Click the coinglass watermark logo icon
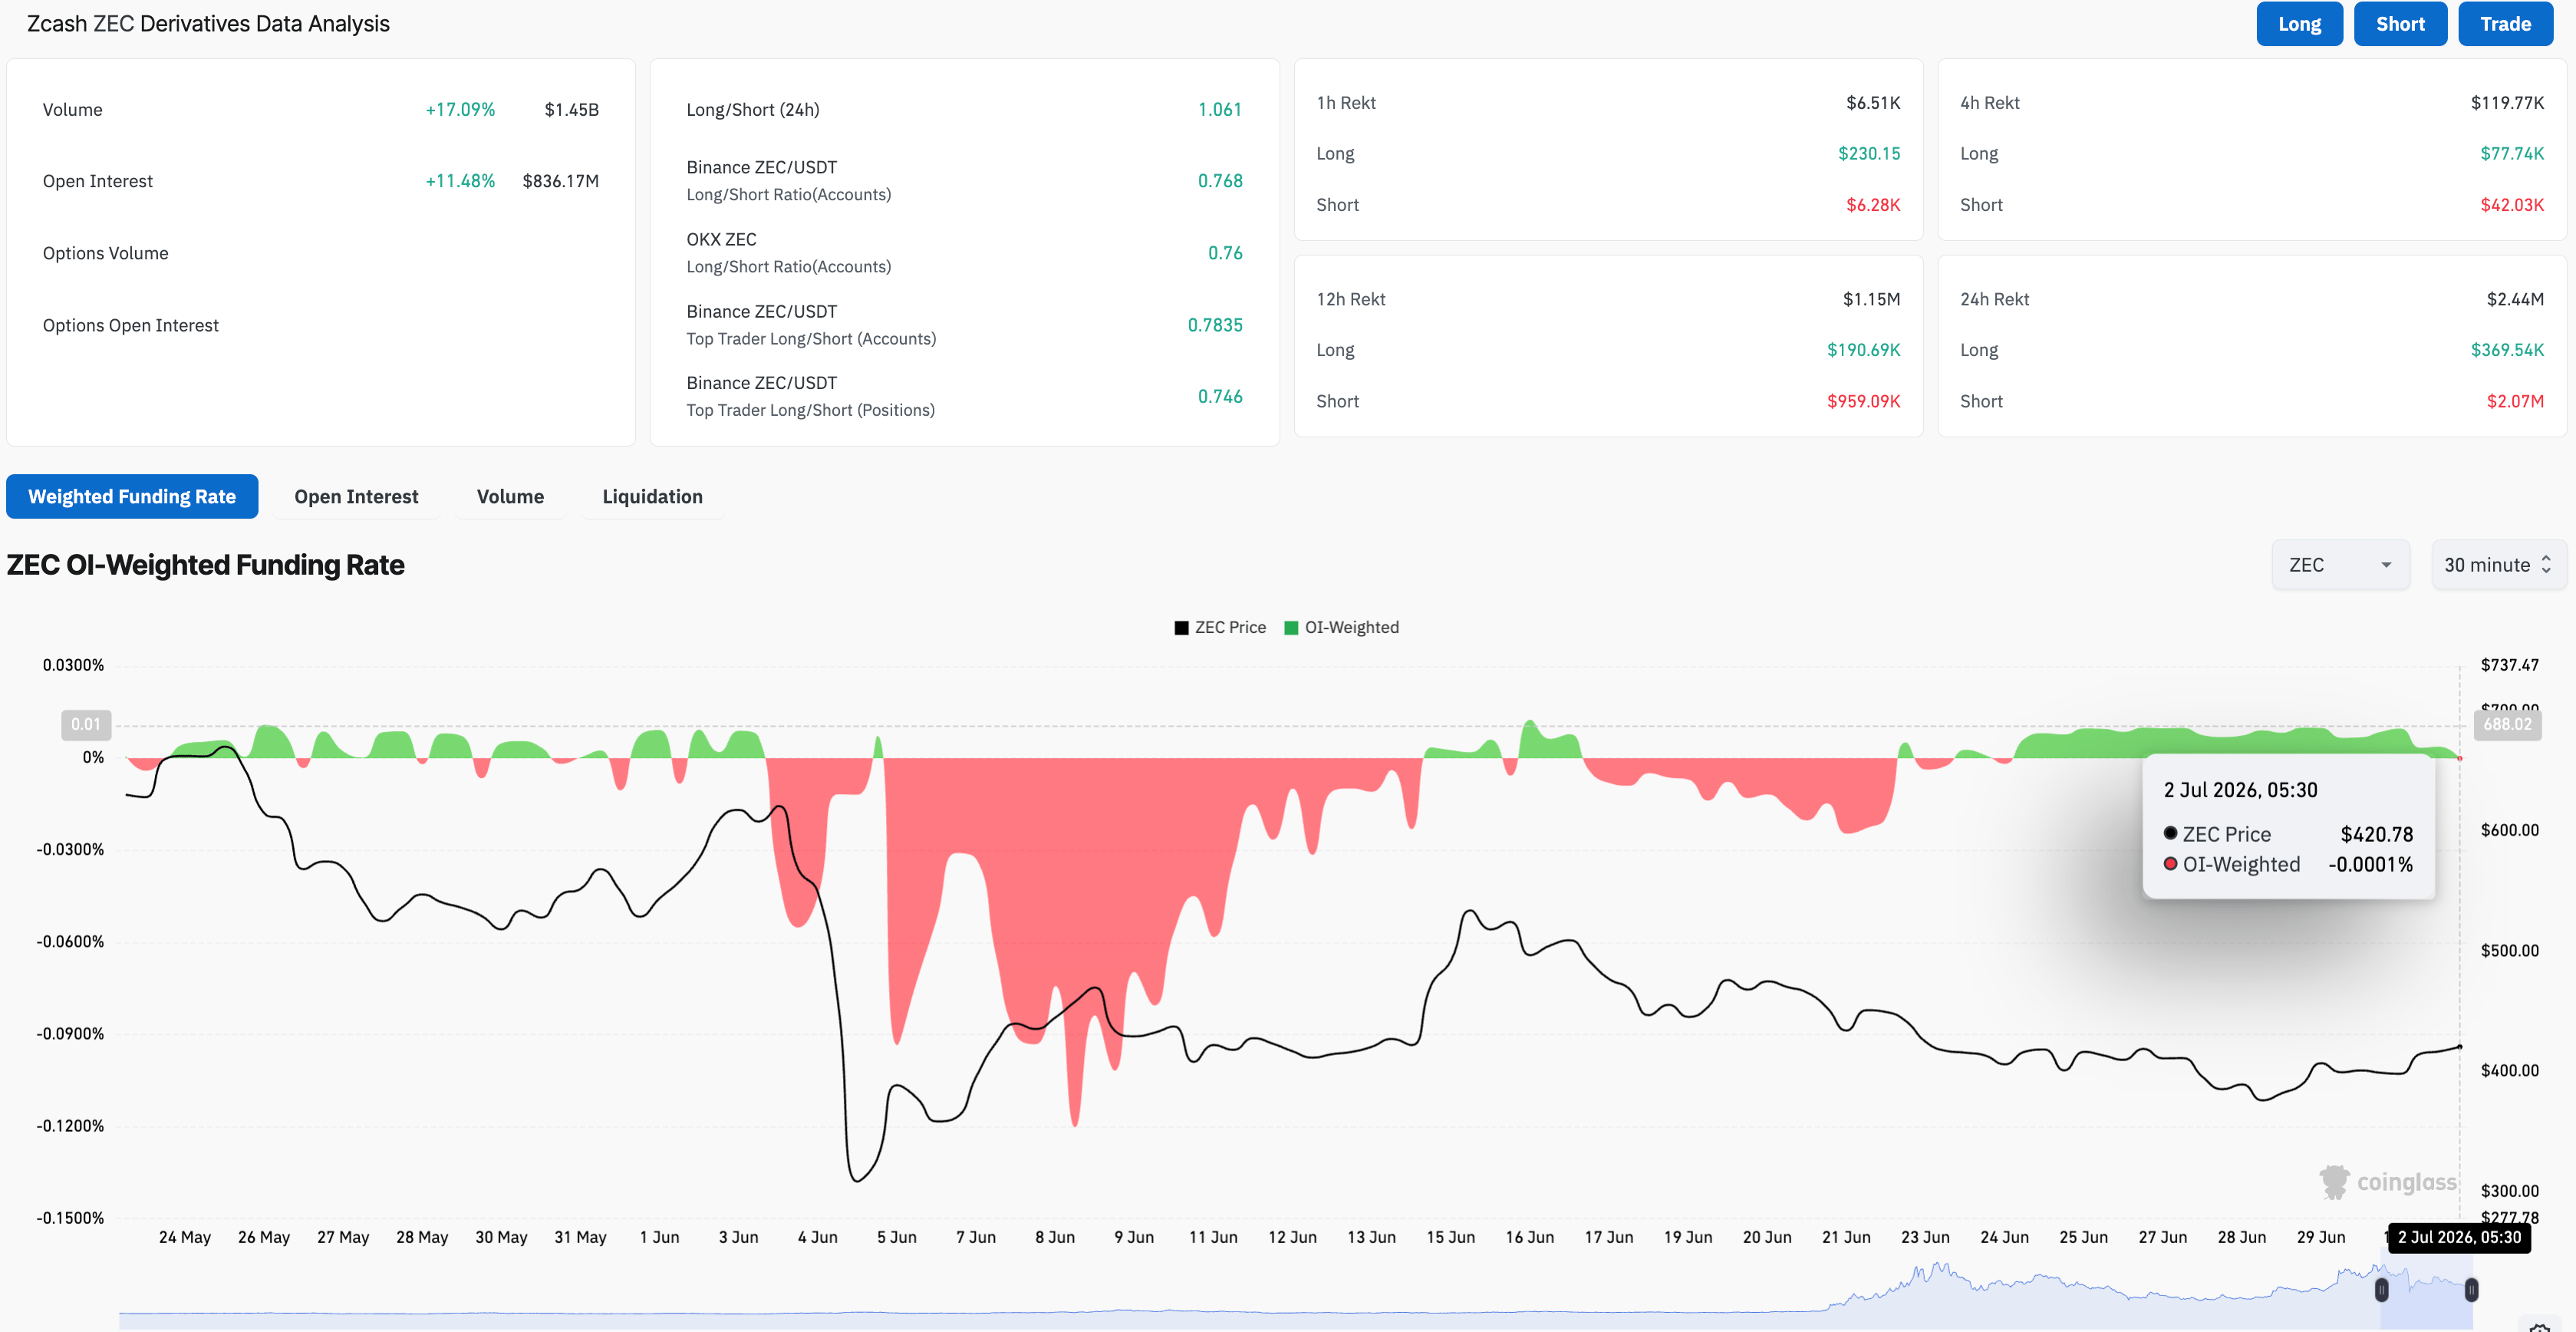The image size is (2576, 1332). click(x=2334, y=1182)
